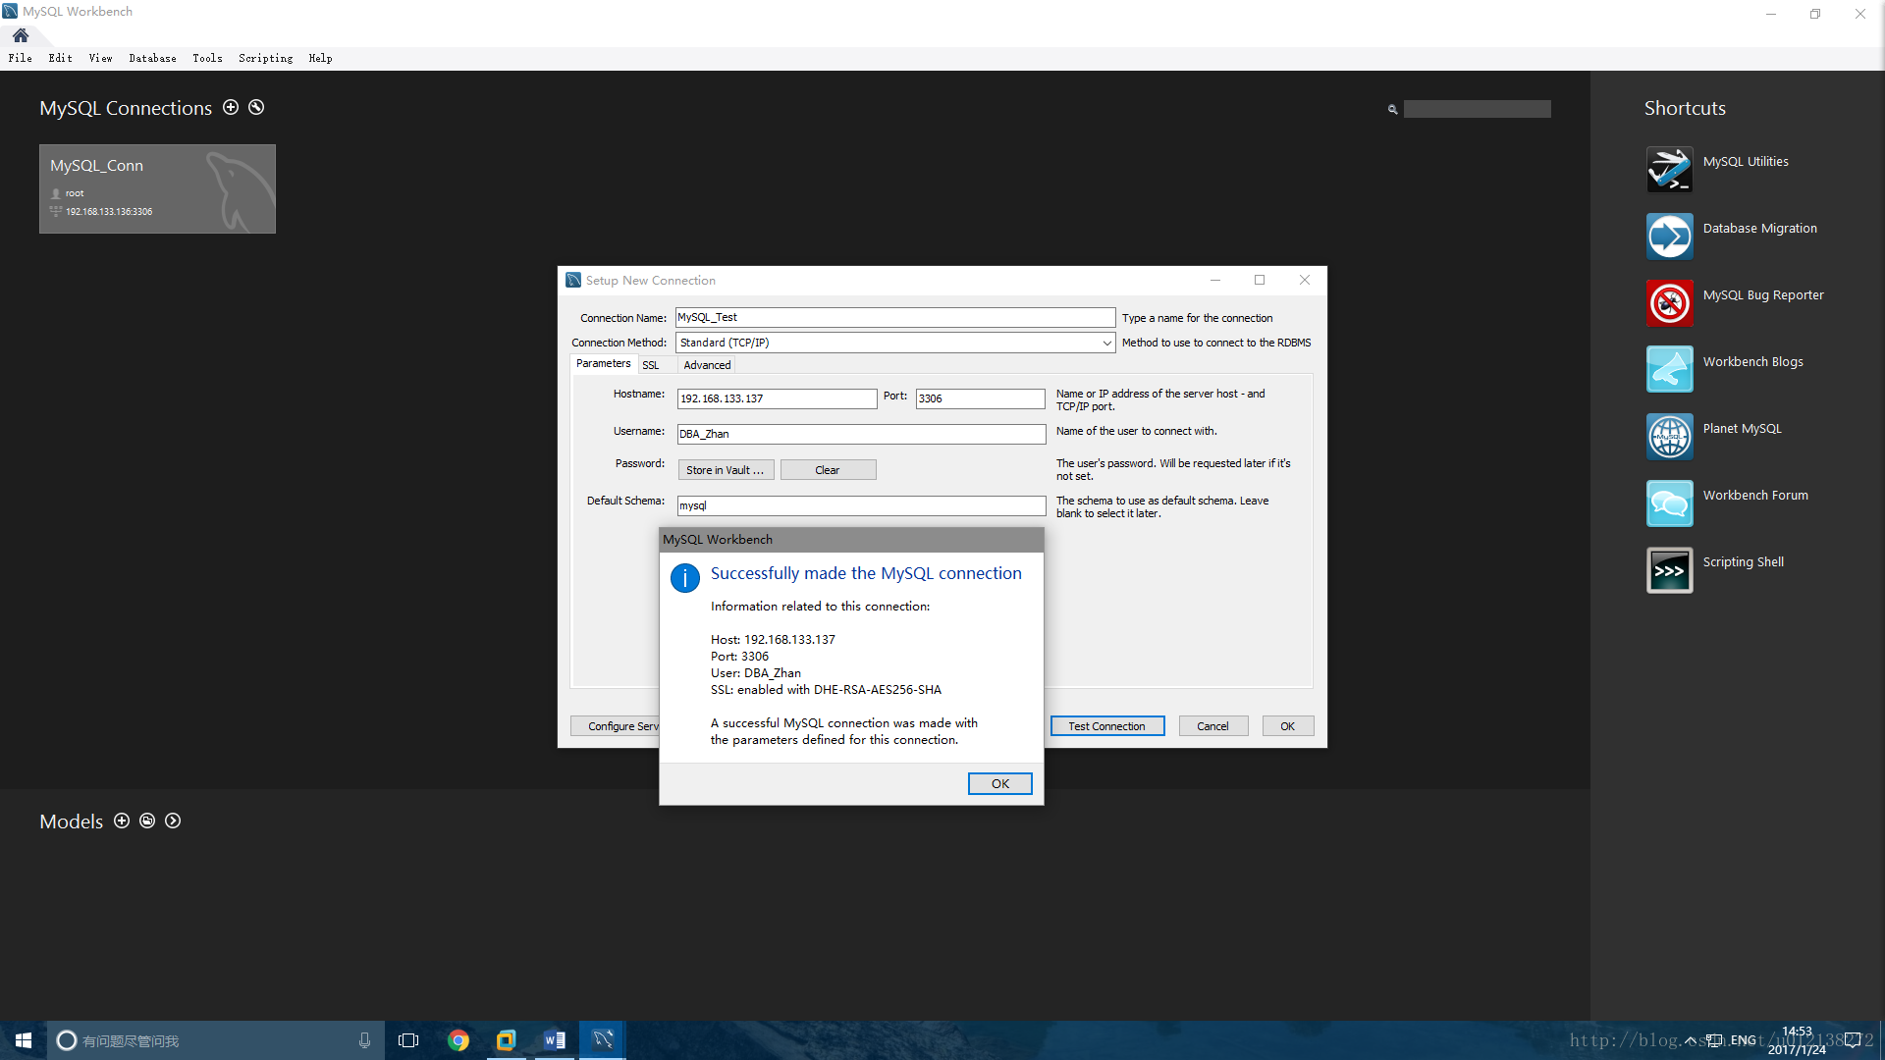
Task: Click the ENG language indicator
Action: (x=1744, y=1040)
